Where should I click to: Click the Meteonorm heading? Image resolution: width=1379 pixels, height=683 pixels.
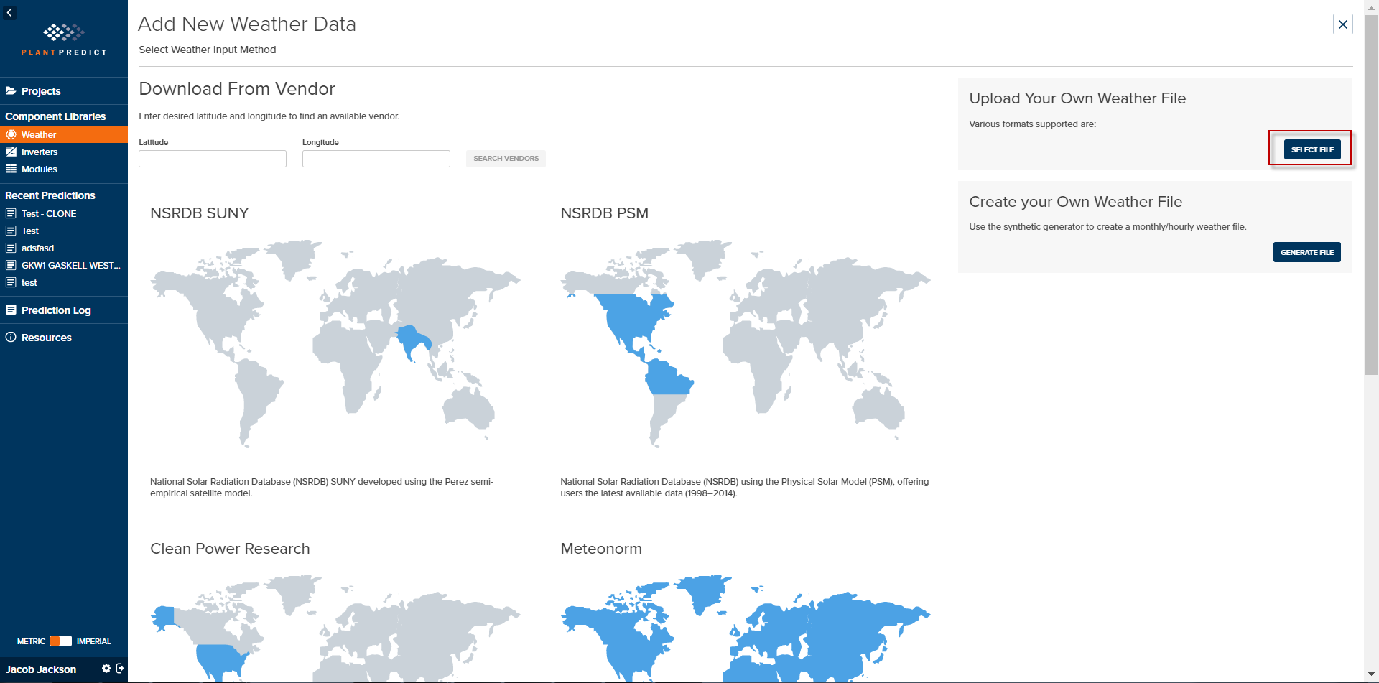pos(601,549)
